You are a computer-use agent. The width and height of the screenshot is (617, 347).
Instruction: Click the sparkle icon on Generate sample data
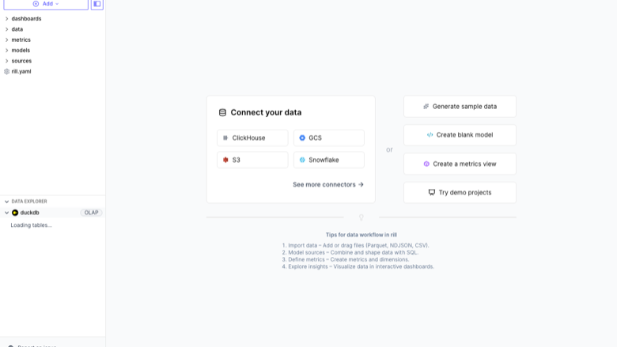coord(426,107)
